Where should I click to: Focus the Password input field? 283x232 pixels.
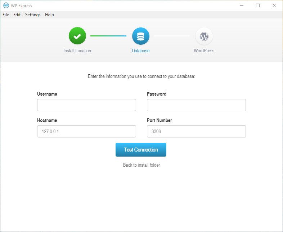196,105
